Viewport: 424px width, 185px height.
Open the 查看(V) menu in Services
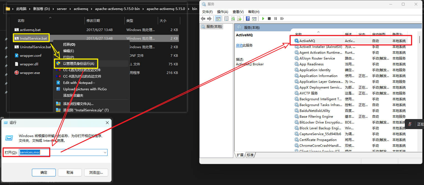238,12
